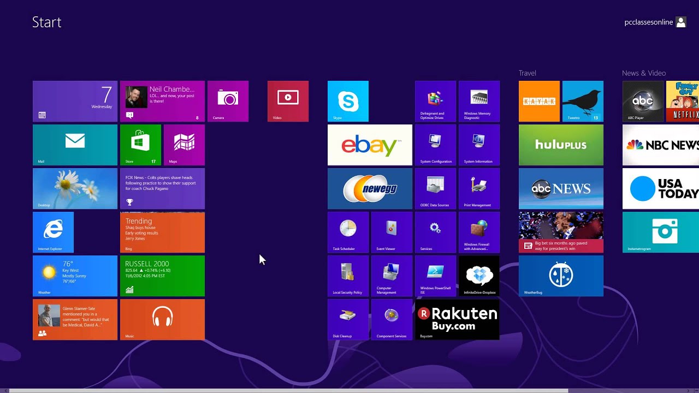
Task: Open Windows Memory Diagnostic tile
Action: pyautogui.click(x=479, y=101)
